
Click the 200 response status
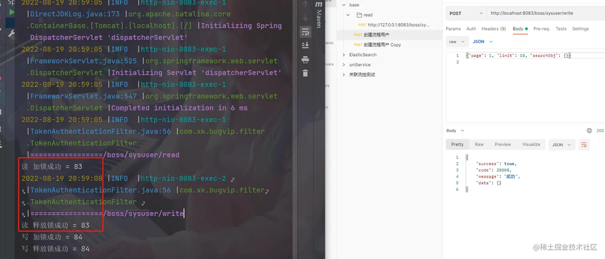pos(600,131)
